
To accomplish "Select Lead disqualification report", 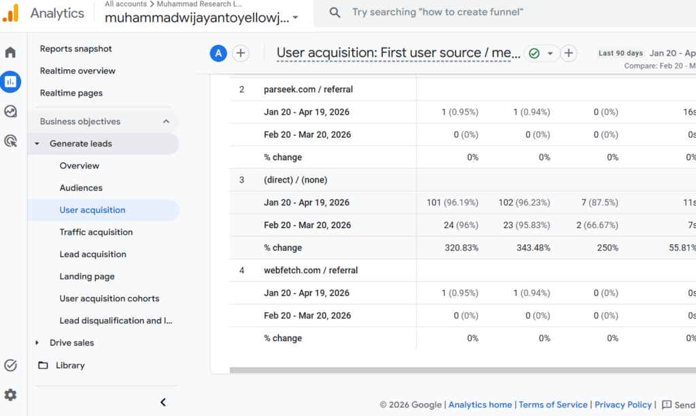I will click(x=116, y=321).
